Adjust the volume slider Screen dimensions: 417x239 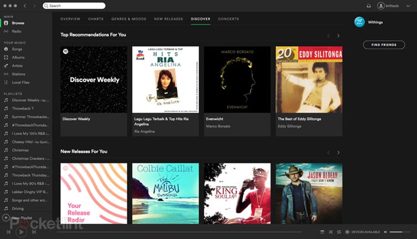399,232
